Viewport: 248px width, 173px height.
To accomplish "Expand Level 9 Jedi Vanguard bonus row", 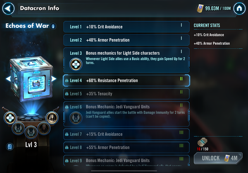I will [x=126, y=161].
